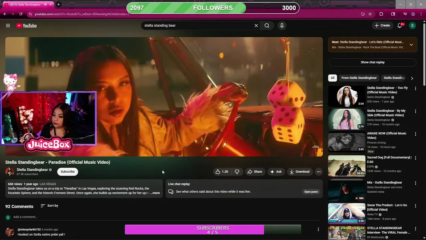The width and height of the screenshot is (426, 240).
Task: Open options for Too Fly video
Action: click(415, 89)
